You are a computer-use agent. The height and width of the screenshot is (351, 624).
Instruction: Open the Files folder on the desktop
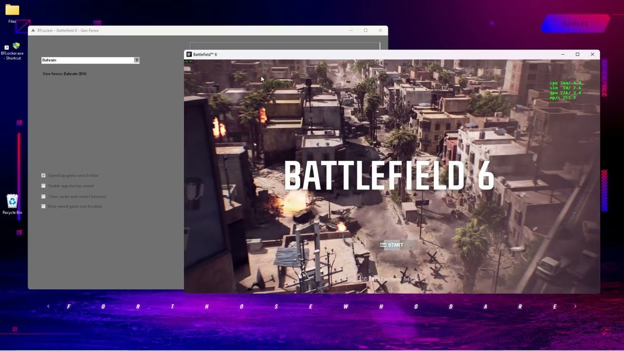click(x=12, y=14)
